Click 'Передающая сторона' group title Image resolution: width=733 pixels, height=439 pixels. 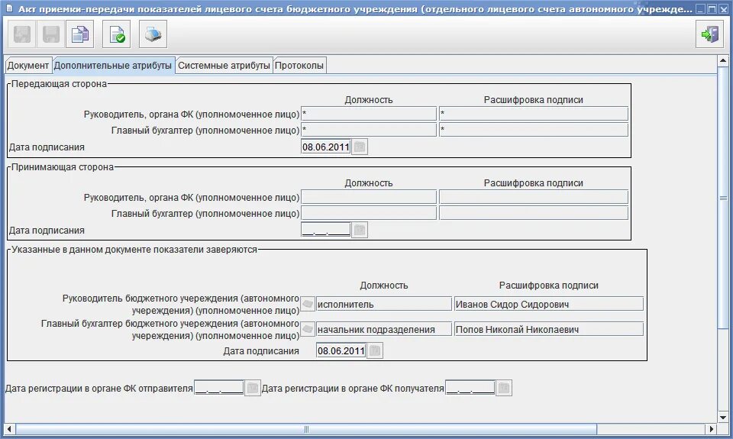coord(59,84)
